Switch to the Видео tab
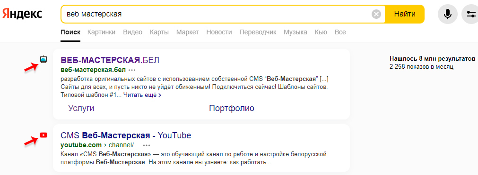Image resolution: width=478 pixels, height=175 pixels. tap(132, 32)
